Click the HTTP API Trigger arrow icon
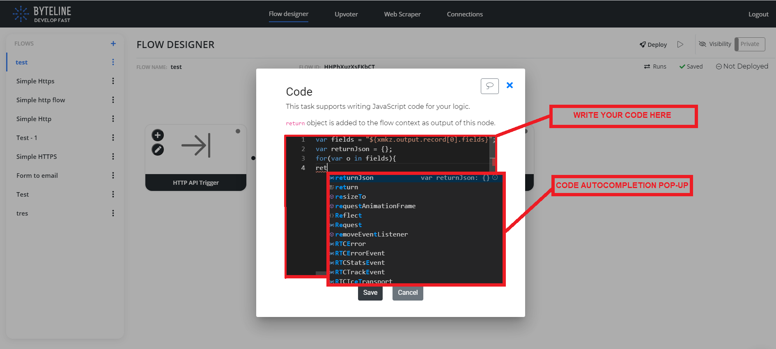The width and height of the screenshot is (776, 349). 196,145
